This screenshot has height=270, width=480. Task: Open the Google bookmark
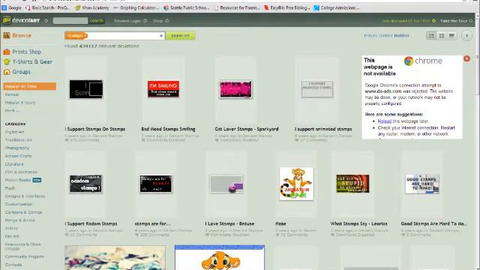[12, 7]
